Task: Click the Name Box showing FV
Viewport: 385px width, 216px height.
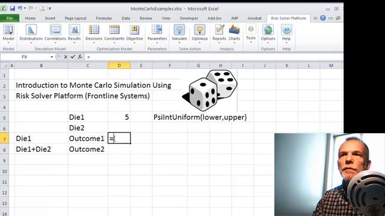Action: tap(25, 57)
